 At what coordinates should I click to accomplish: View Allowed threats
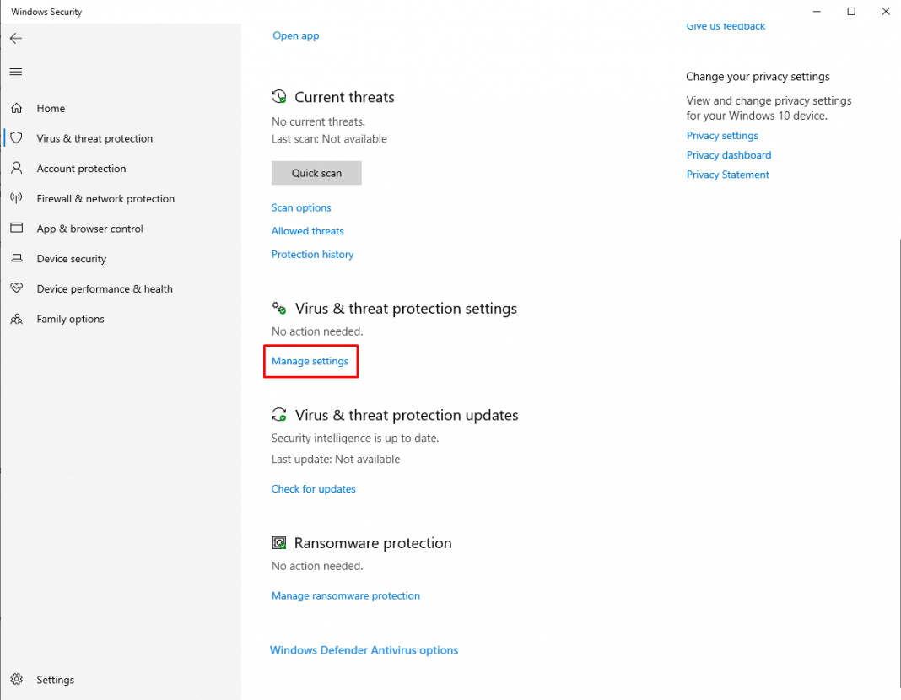coord(307,231)
